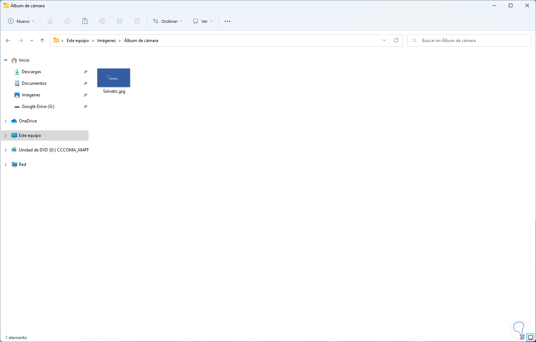Go back with the left arrow

[x=8, y=41]
